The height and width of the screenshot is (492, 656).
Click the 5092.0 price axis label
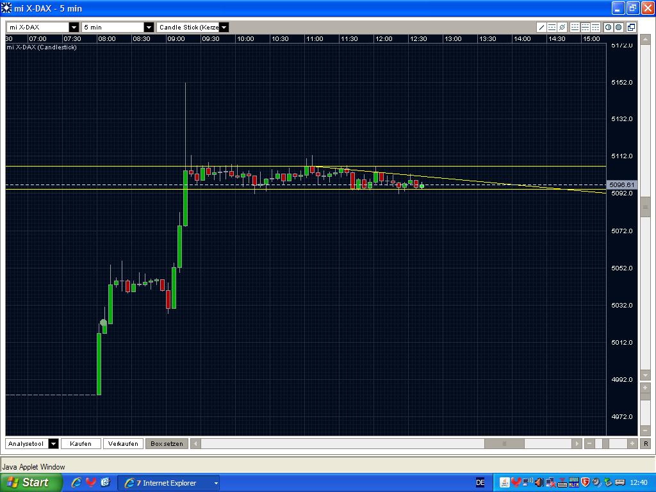click(x=621, y=193)
